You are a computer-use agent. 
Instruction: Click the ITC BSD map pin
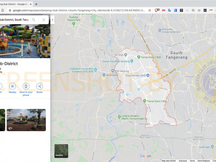point(126,55)
